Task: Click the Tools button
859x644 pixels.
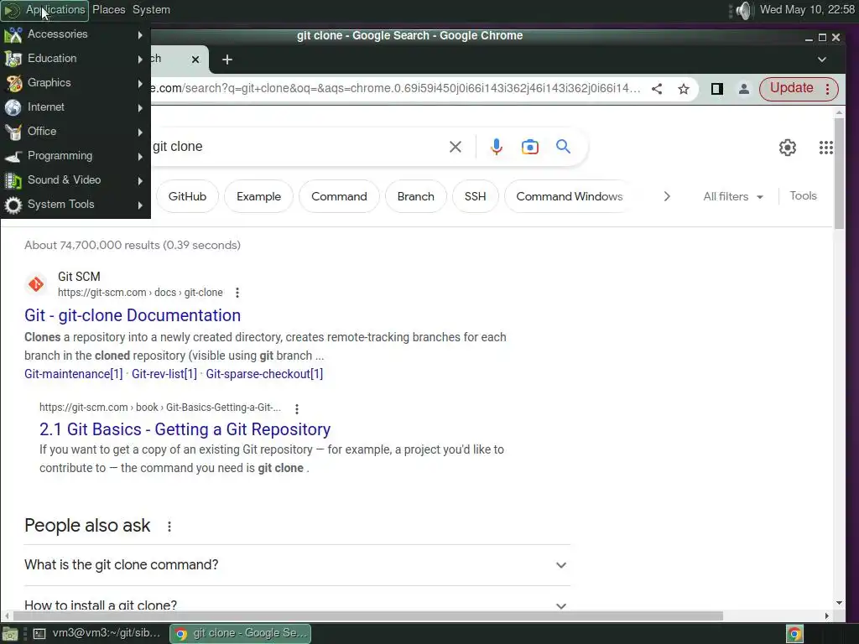Action: 803,196
